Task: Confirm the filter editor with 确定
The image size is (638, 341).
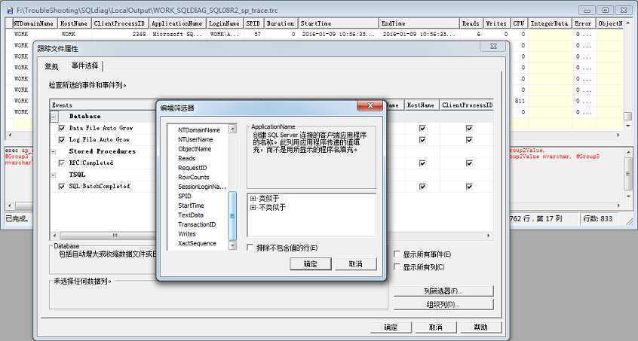Action: (311, 264)
